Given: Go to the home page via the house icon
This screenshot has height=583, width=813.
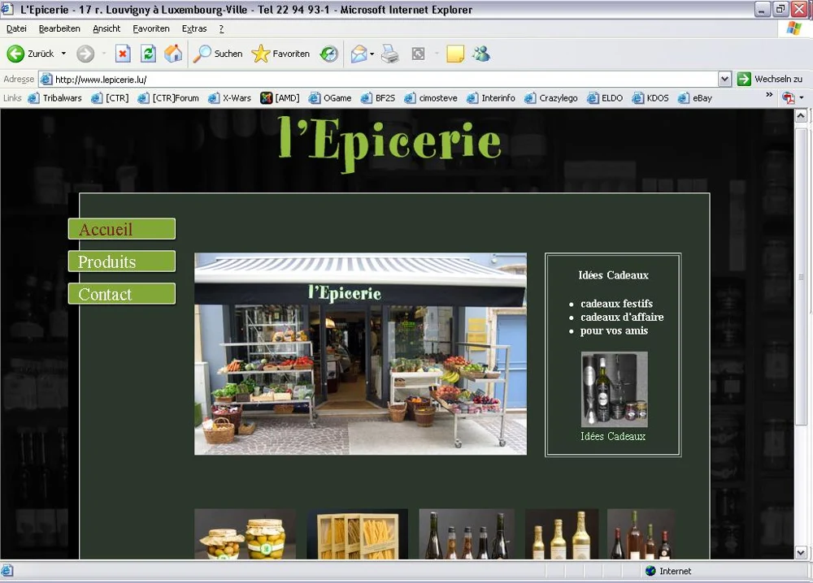Looking at the screenshot, I should click(x=173, y=54).
